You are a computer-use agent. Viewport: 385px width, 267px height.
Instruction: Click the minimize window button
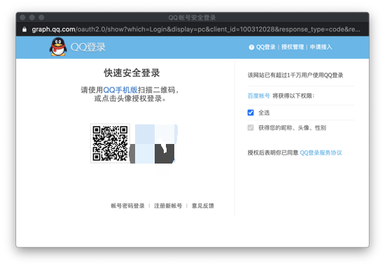pos(32,17)
